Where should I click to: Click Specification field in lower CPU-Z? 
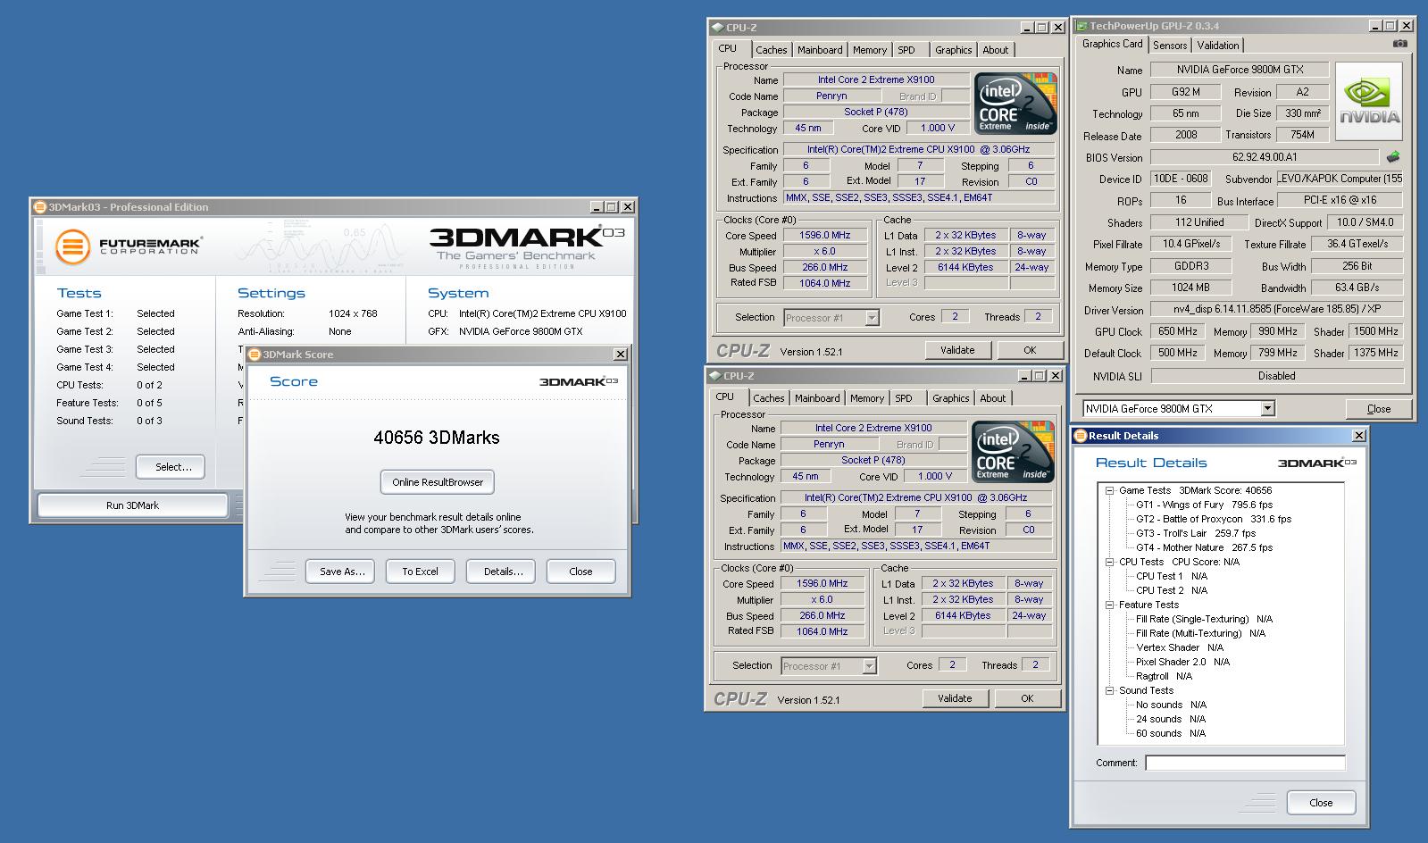[x=915, y=498]
